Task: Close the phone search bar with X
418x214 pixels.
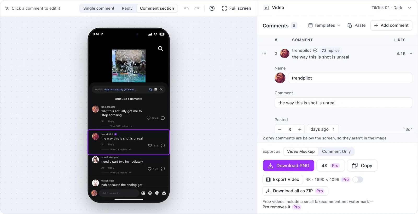Action: point(161,89)
